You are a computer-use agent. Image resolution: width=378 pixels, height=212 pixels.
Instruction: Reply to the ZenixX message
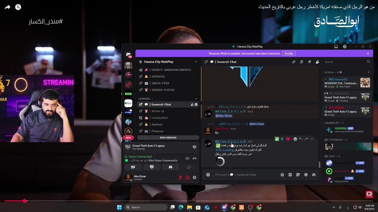301,139
